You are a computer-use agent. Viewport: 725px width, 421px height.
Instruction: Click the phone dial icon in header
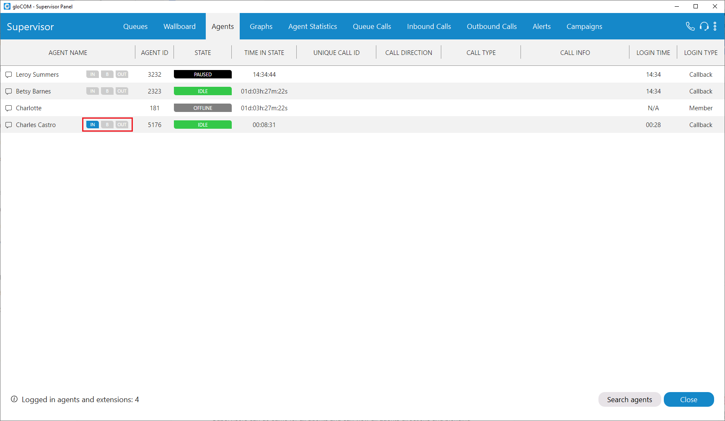coord(690,26)
